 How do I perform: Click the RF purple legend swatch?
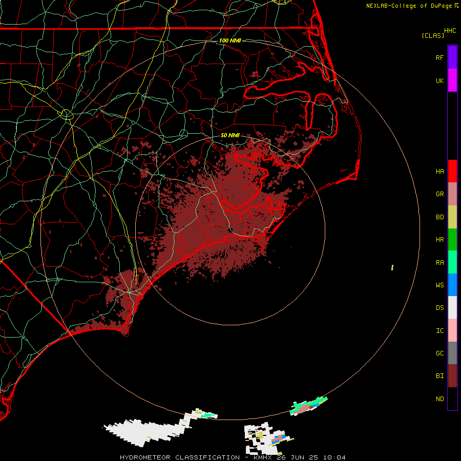[x=452, y=57]
